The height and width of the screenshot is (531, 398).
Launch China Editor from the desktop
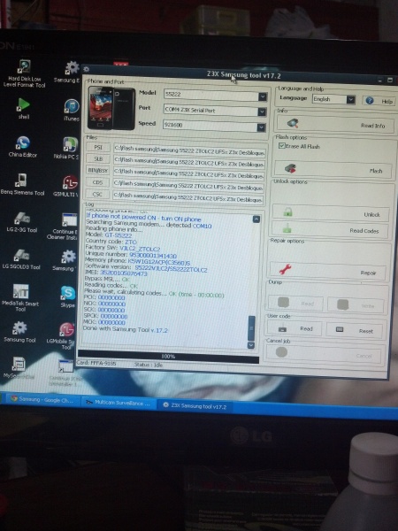(22, 146)
